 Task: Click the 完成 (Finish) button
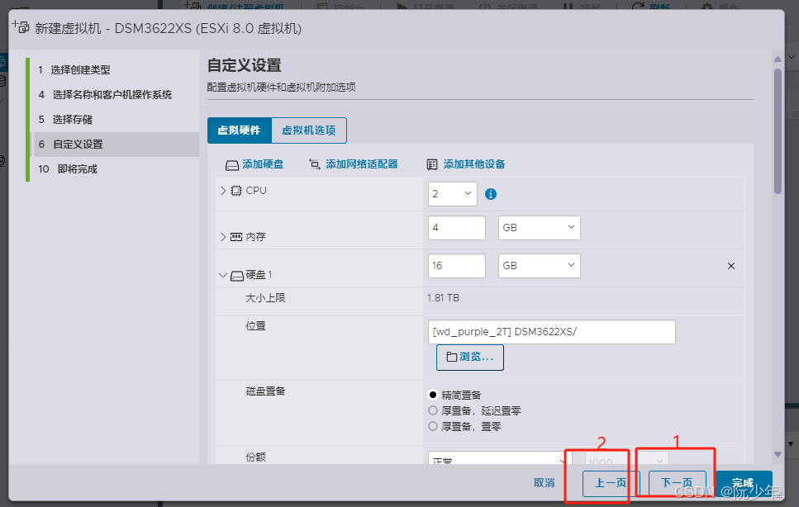[x=743, y=482]
